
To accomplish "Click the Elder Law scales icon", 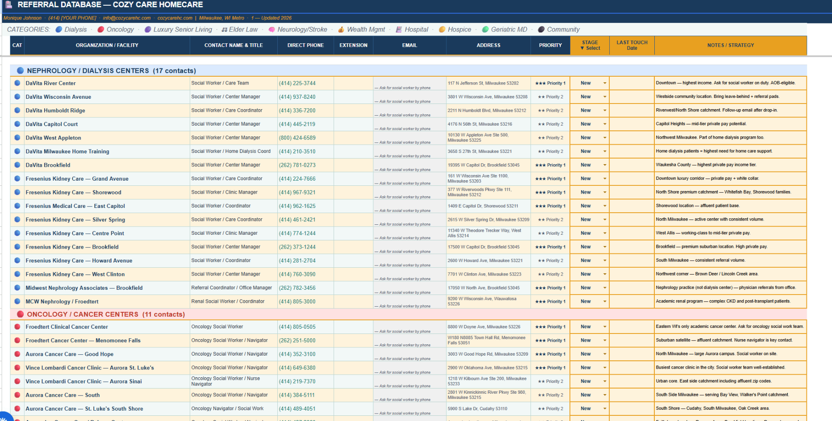I will coord(224,29).
